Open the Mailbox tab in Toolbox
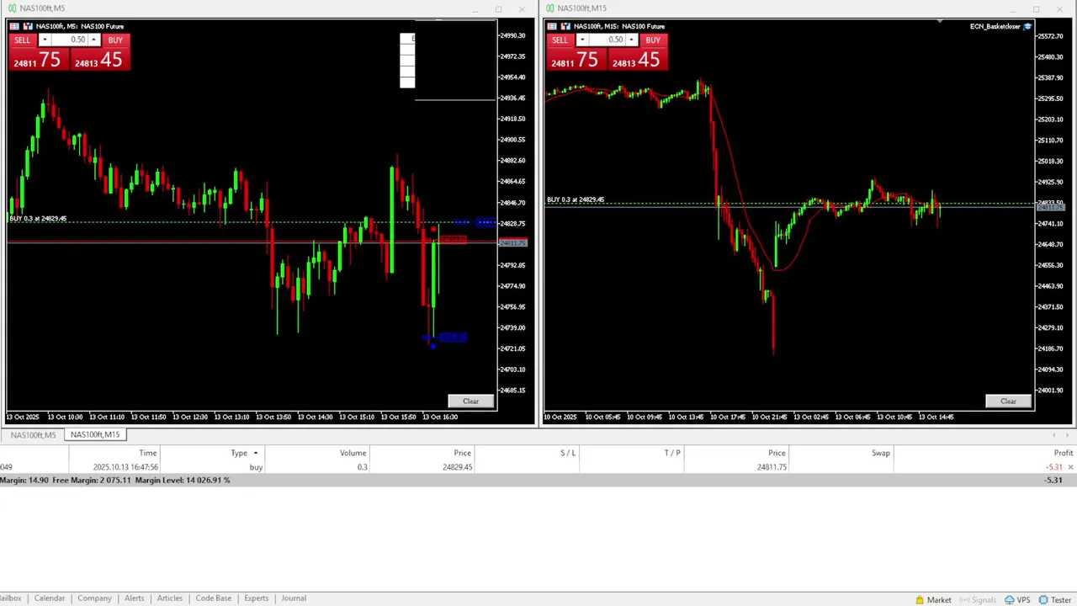 click(10, 598)
